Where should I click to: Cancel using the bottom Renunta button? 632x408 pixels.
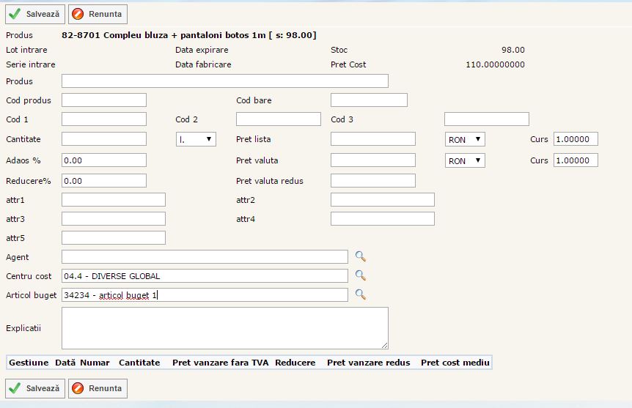98,388
